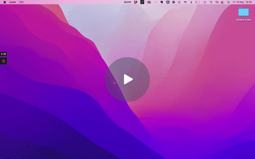This screenshot has height=159, width=255.
Task: Open the Apple menu
Action: coord(5,2)
